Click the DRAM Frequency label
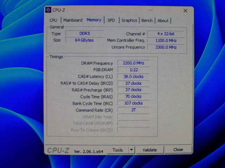The height and width of the screenshot is (168, 225). coord(97,63)
